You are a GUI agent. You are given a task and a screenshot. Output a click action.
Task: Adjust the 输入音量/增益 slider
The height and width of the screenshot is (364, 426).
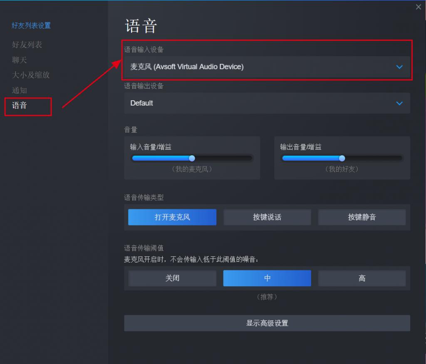(191, 158)
